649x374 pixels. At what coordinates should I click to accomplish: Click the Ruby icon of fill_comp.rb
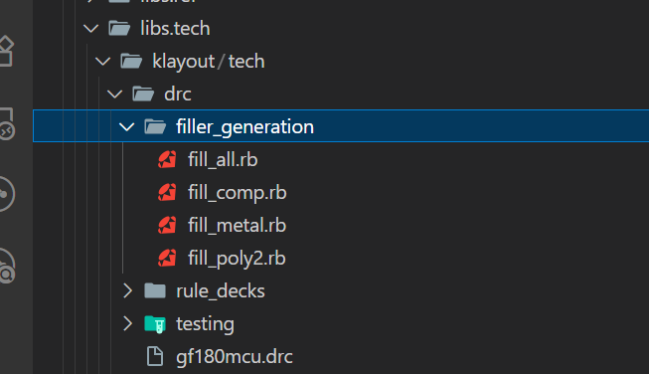167,192
